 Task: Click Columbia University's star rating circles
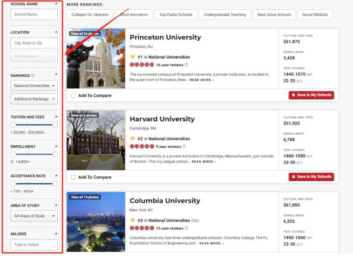click(x=142, y=228)
